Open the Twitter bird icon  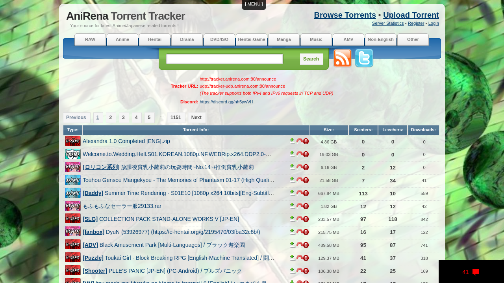[364, 58]
